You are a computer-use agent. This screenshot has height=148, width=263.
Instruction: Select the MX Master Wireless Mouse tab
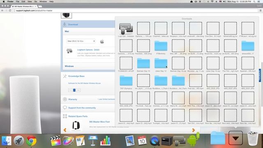24,7
